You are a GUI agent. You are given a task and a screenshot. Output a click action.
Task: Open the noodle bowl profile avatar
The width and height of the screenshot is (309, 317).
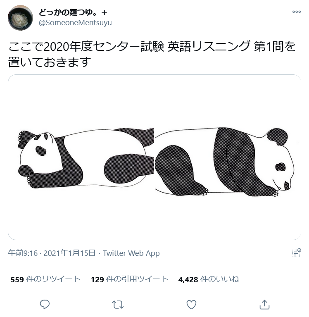20,18
